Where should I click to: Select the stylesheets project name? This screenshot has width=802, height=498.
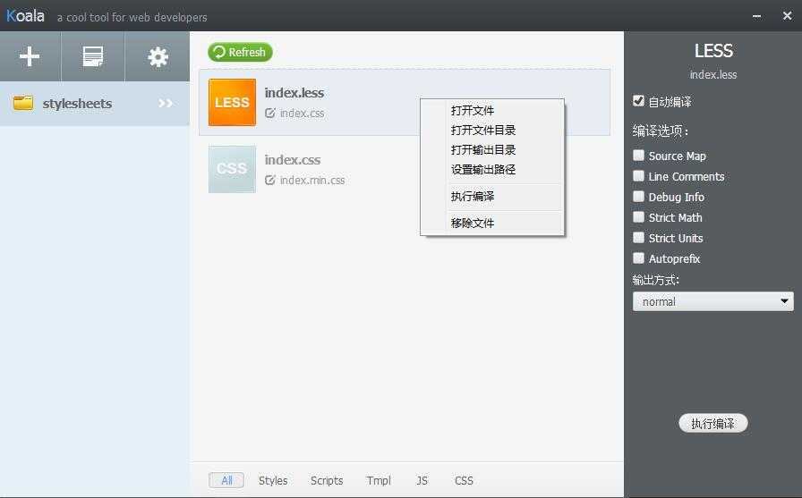tap(77, 104)
